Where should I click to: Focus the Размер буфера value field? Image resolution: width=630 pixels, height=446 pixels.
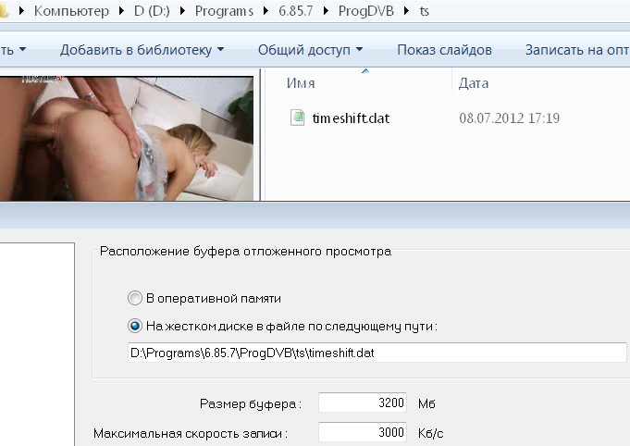[x=362, y=403]
